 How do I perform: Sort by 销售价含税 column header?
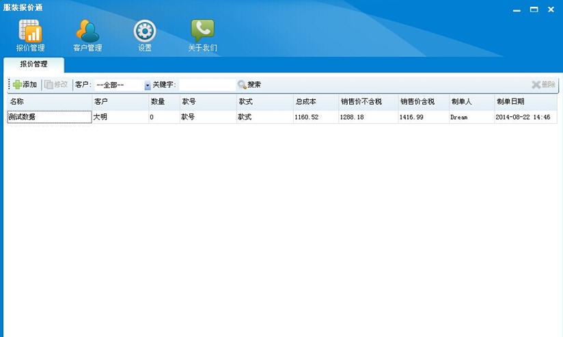pos(424,102)
